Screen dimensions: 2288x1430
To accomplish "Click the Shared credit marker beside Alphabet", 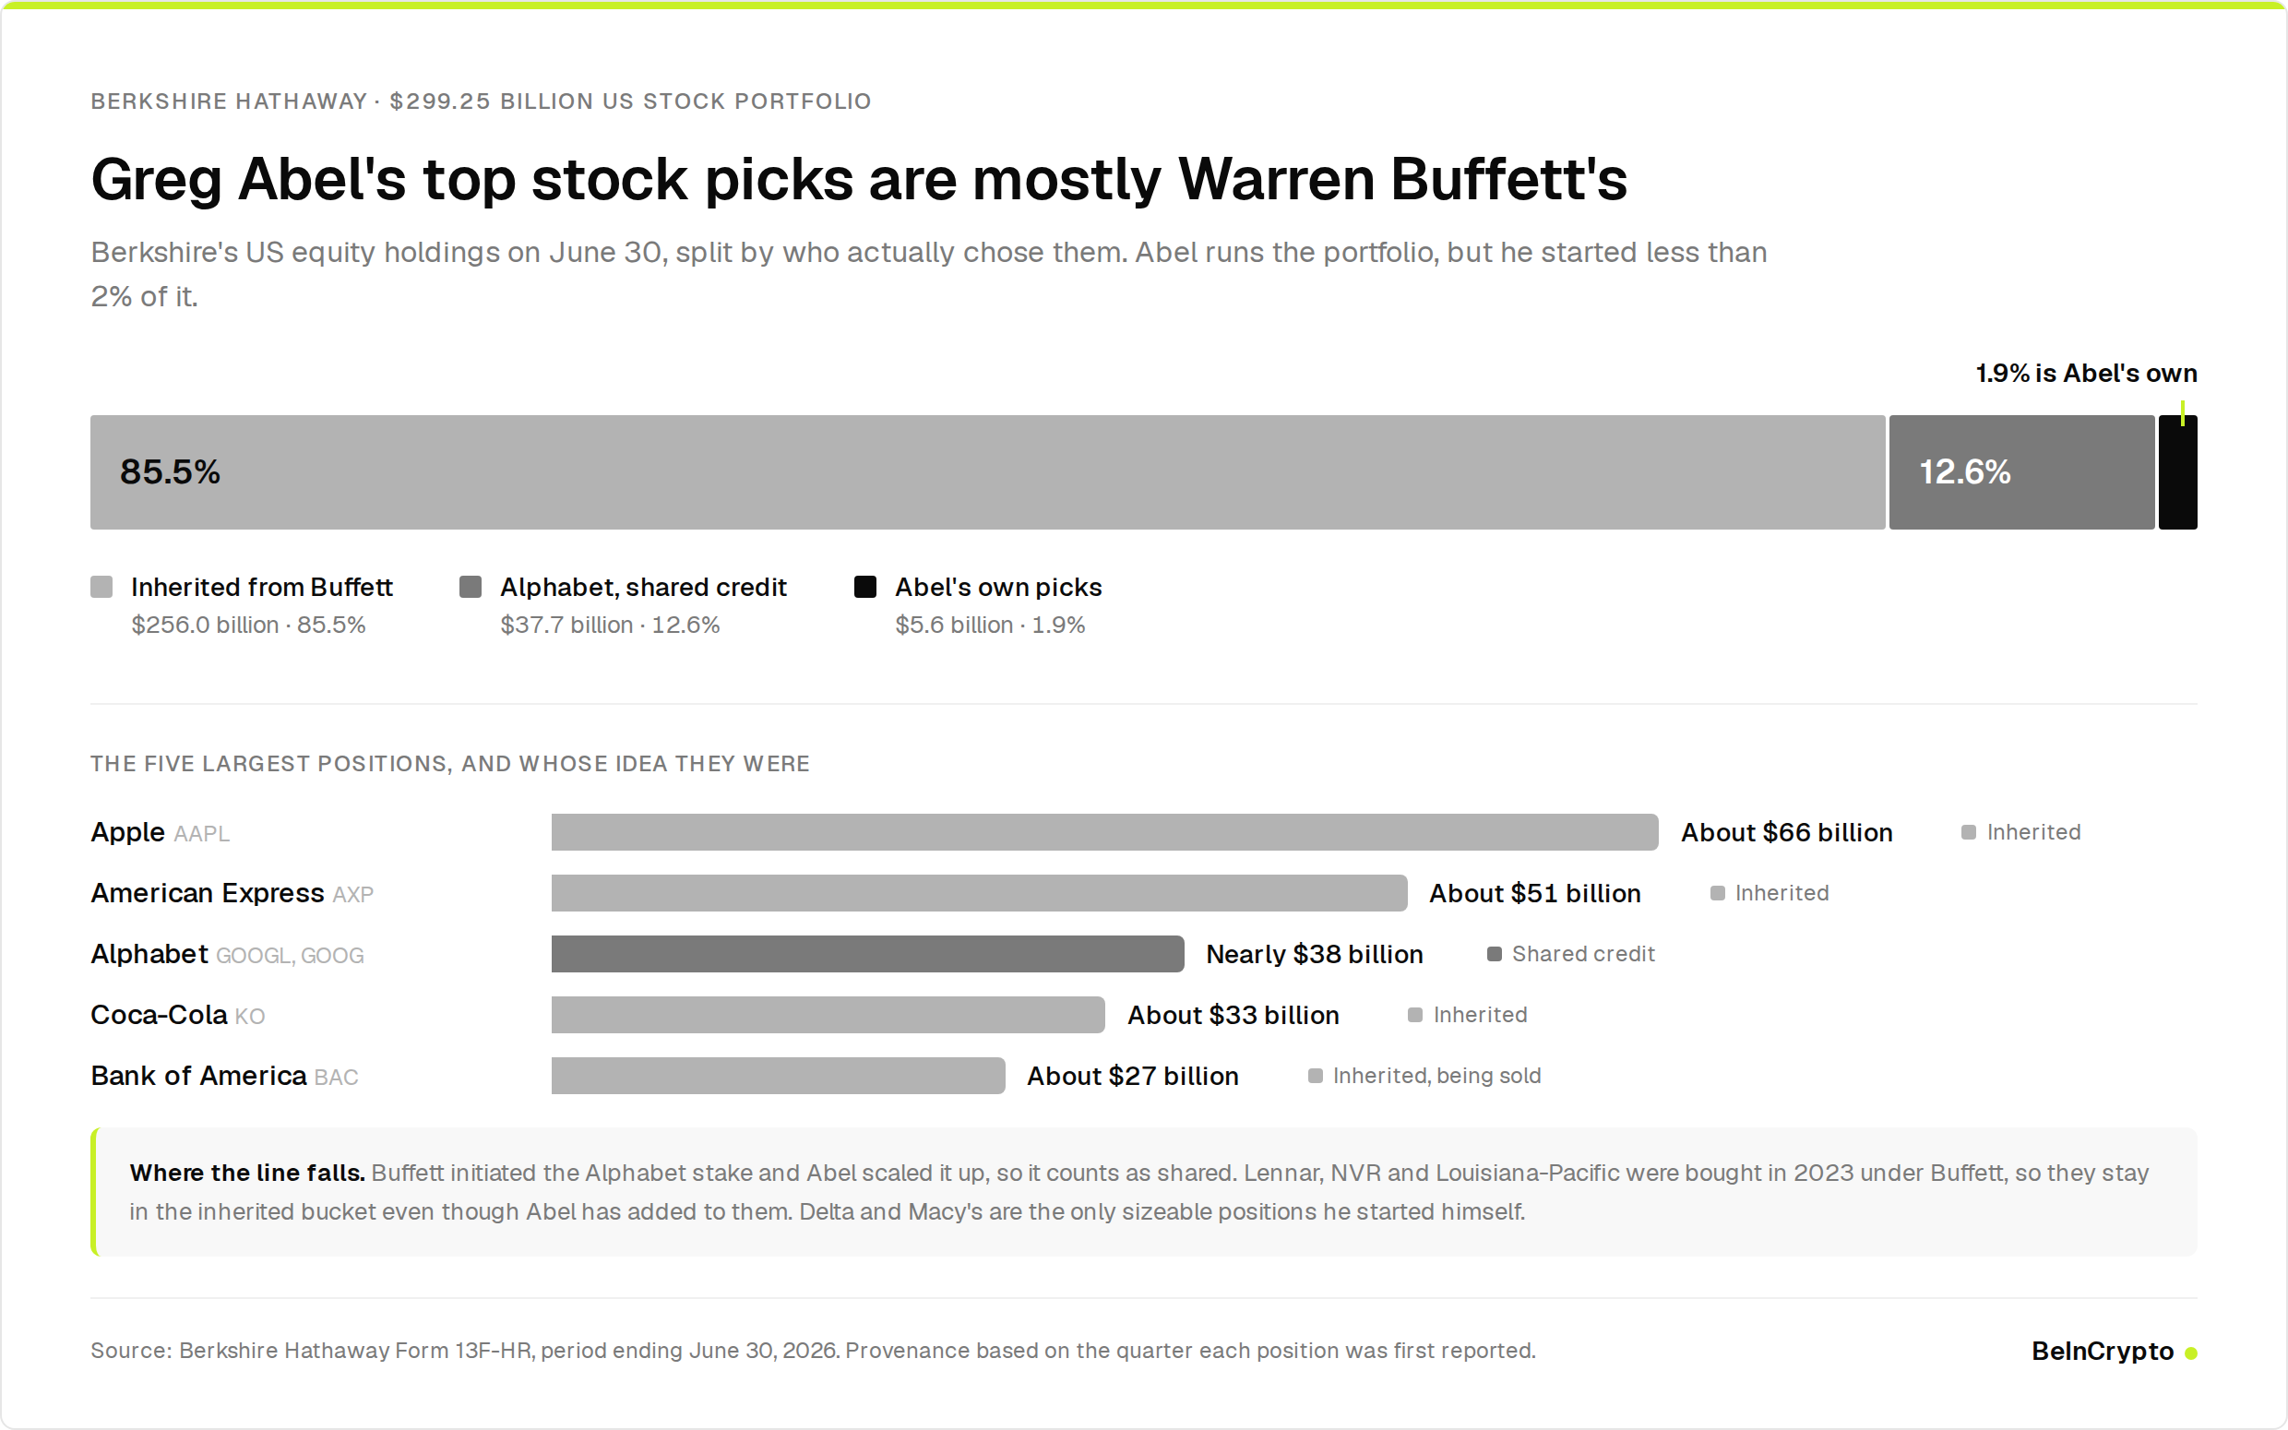I will pos(1494,953).
